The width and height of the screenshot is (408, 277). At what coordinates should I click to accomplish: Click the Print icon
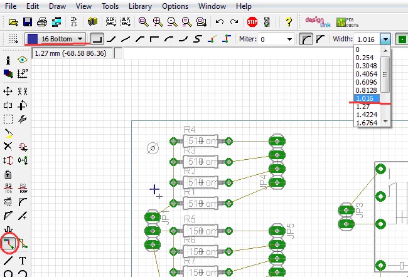coord(41,22)
